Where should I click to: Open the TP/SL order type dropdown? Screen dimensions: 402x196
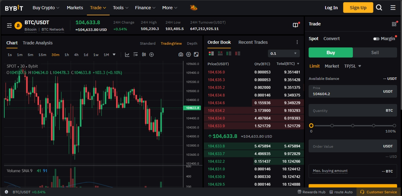[x=353, y=66]
